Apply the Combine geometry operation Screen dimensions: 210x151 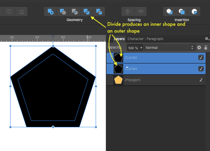click(99, 12)
